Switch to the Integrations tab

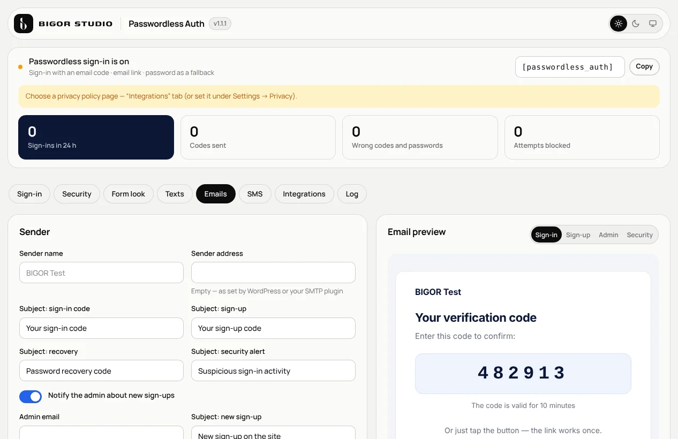click(x=304, y=194)
